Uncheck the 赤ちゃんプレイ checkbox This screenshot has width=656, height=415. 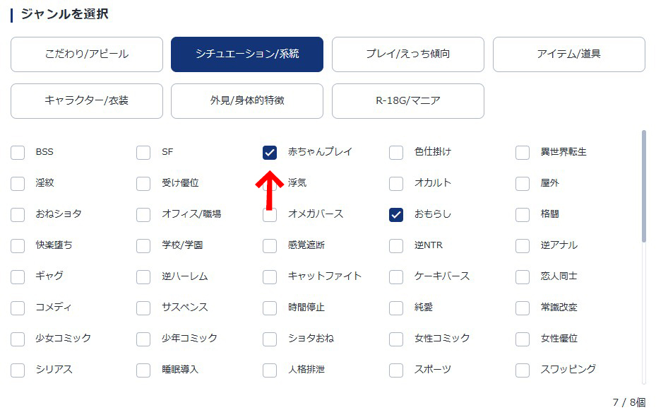coord(269,152)
